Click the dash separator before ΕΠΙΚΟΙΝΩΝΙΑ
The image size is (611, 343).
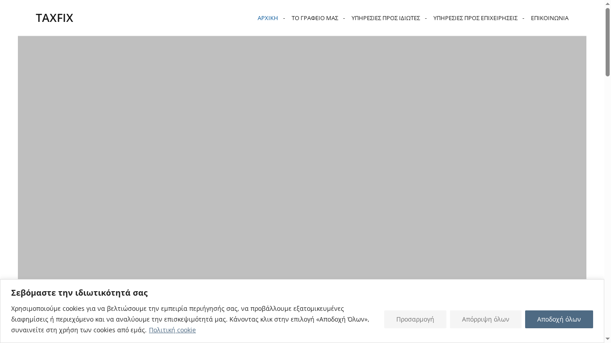coord(523,18)
